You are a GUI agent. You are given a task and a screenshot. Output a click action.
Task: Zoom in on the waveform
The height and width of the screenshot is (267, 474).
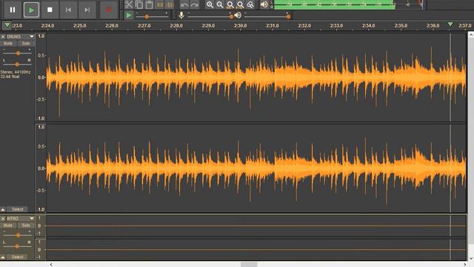[x=210, y=4]
